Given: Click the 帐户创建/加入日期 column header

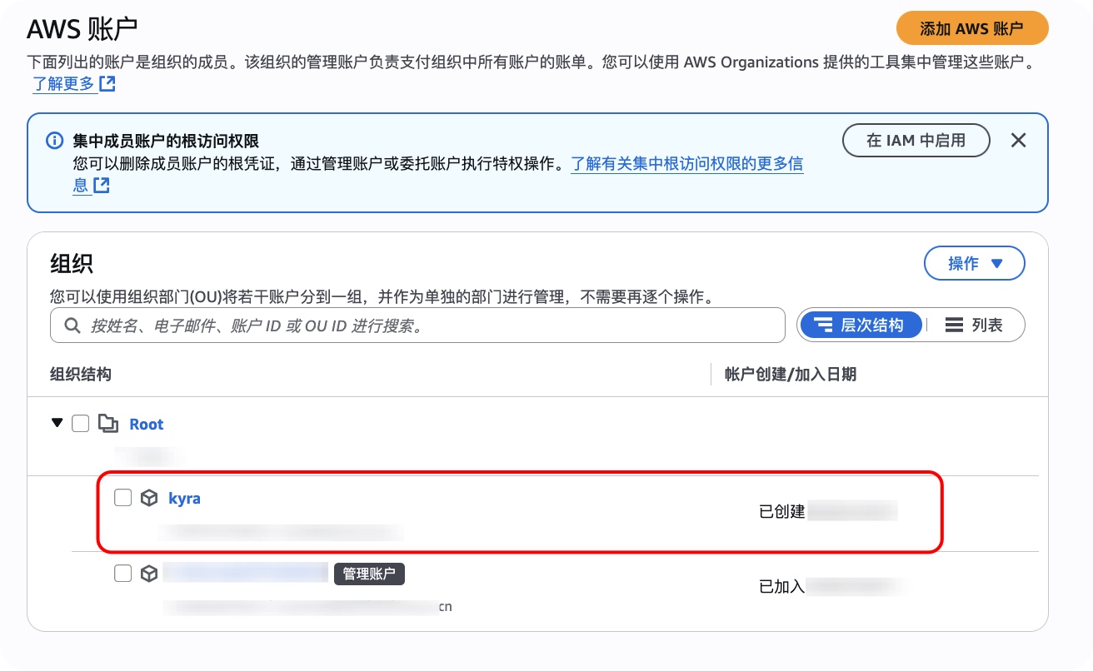Looking at the screenshot, I should [x=791, y=375].
